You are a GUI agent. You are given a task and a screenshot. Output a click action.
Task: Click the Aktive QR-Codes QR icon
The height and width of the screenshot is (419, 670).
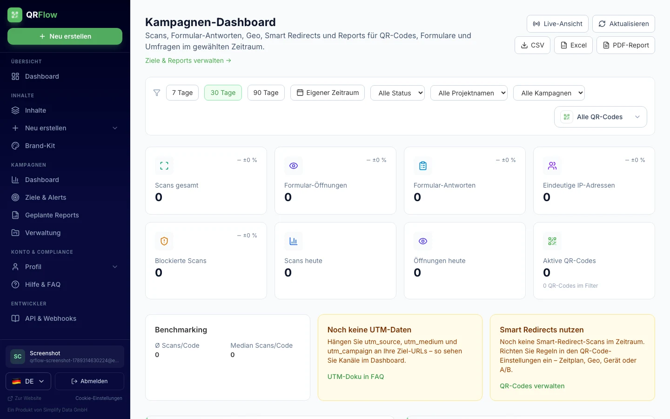[552, 241]
